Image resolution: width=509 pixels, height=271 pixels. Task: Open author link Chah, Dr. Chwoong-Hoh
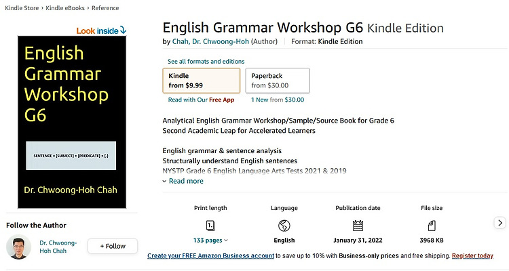pyautogui.click(x=210, y=41)
